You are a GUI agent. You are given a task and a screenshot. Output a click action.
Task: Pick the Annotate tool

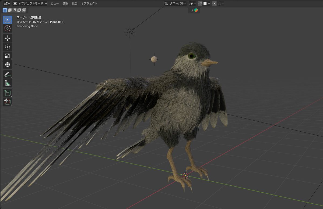[x=7, y=74]
